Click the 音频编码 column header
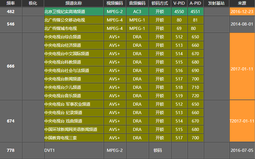Viewport: 255px width, 159px height. 137,3
